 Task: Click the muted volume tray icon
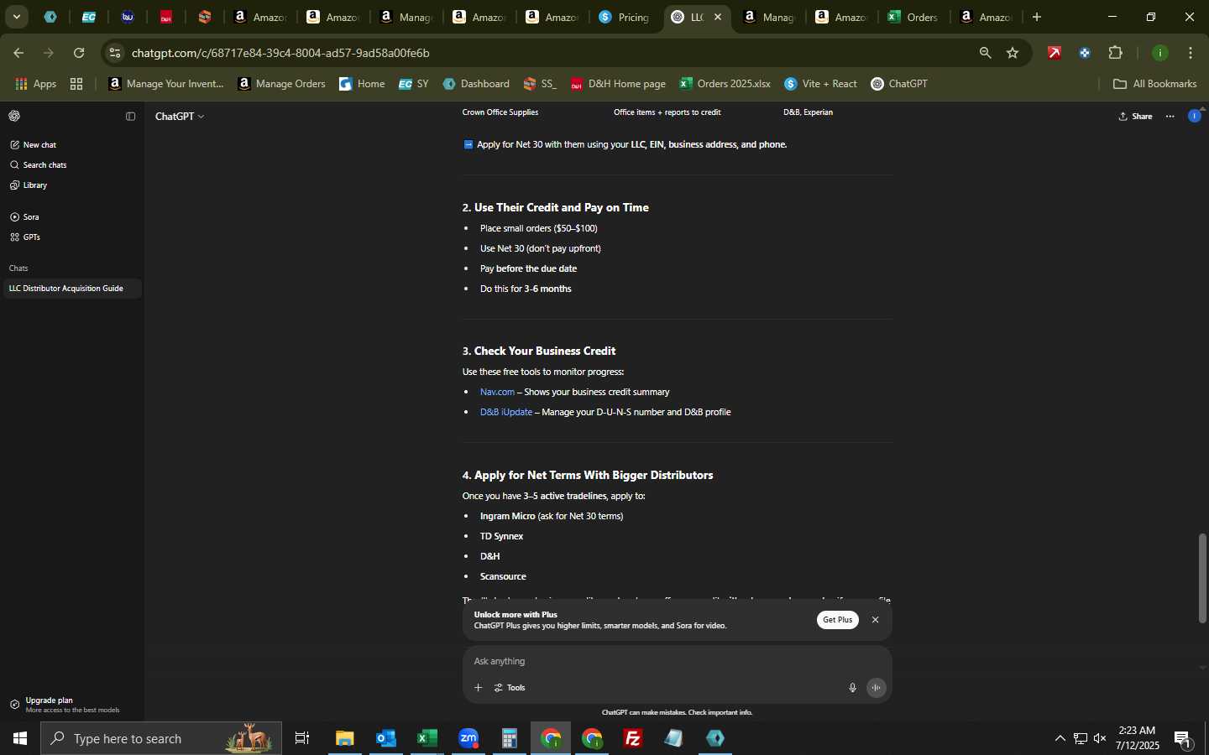tap(1100, 738)
